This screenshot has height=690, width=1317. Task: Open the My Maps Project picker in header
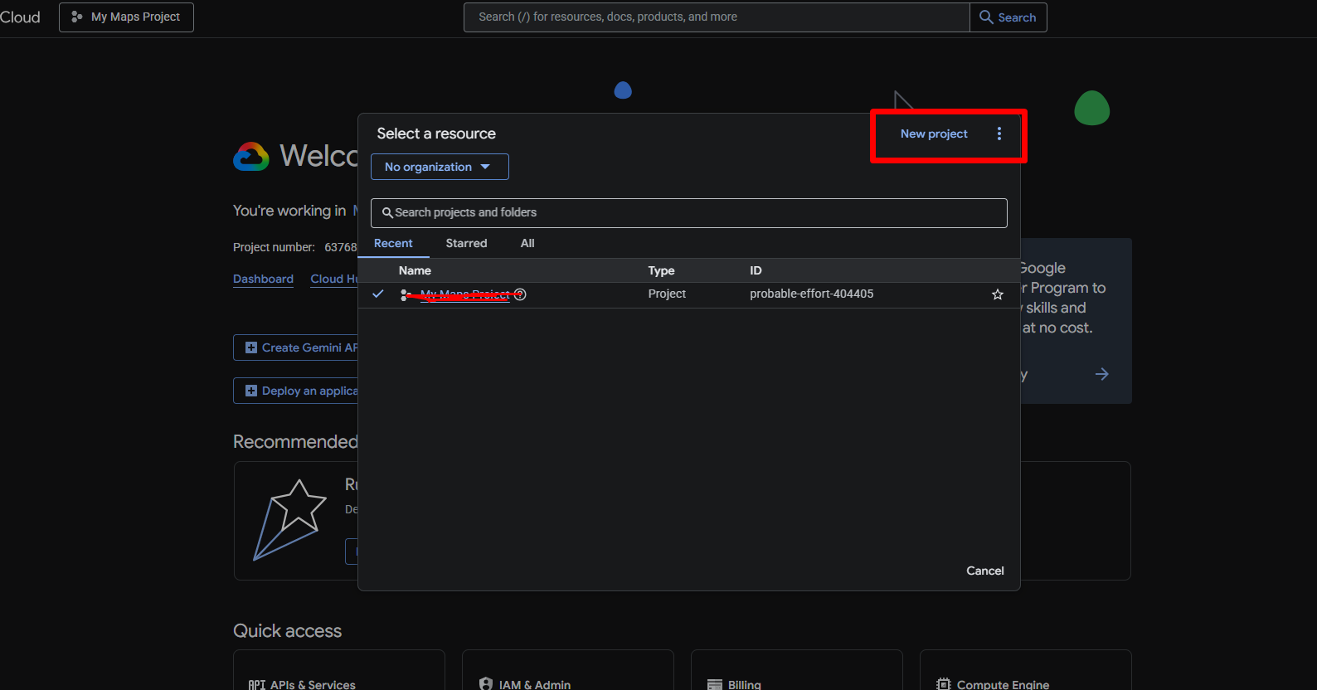pos(126,17)
